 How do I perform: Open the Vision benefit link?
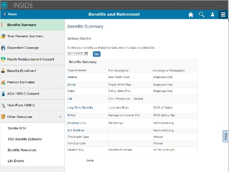71,91
